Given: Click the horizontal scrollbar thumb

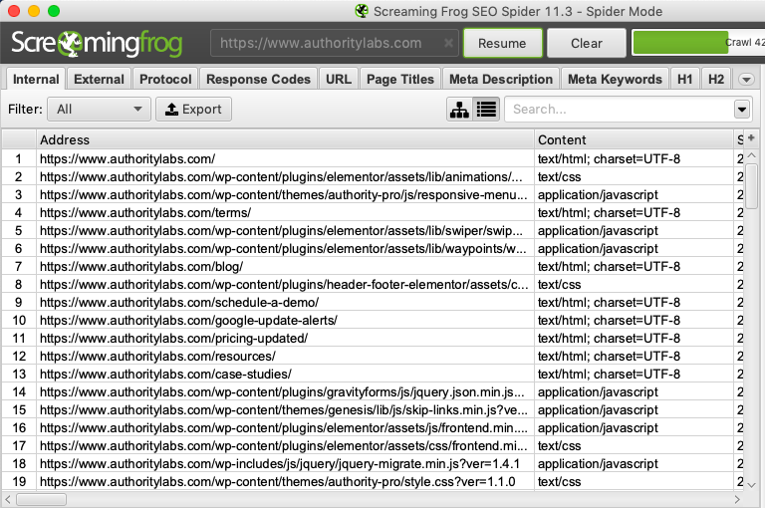Looking at the screenshot, I should 42,500.
